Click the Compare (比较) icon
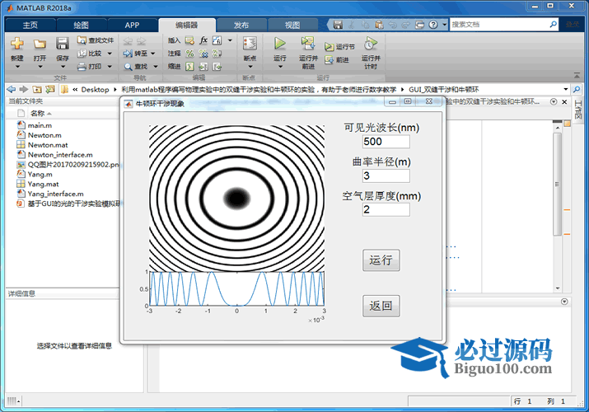 click(x=82, y=54)
